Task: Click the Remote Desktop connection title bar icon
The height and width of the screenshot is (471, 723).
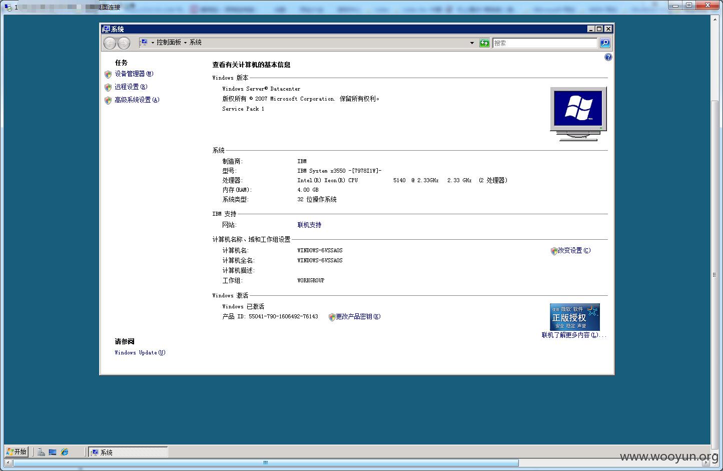Action: (x=8, y=8)
